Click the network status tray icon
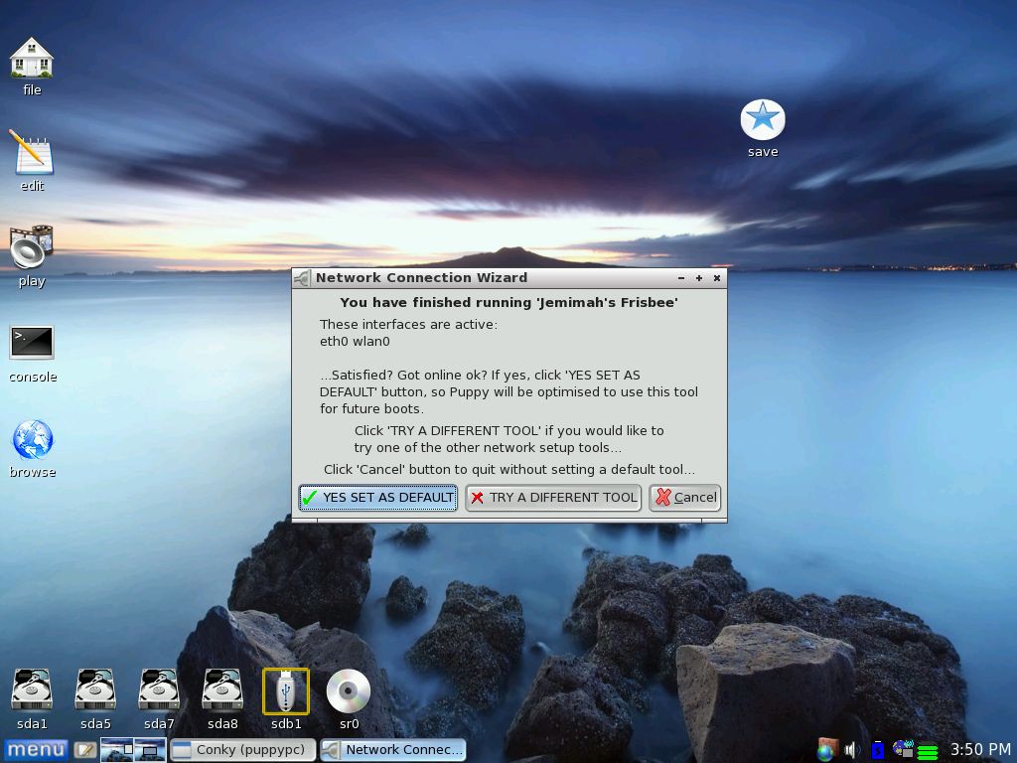1017x763 pixels. pyautogui.click(x=903, y=749)
